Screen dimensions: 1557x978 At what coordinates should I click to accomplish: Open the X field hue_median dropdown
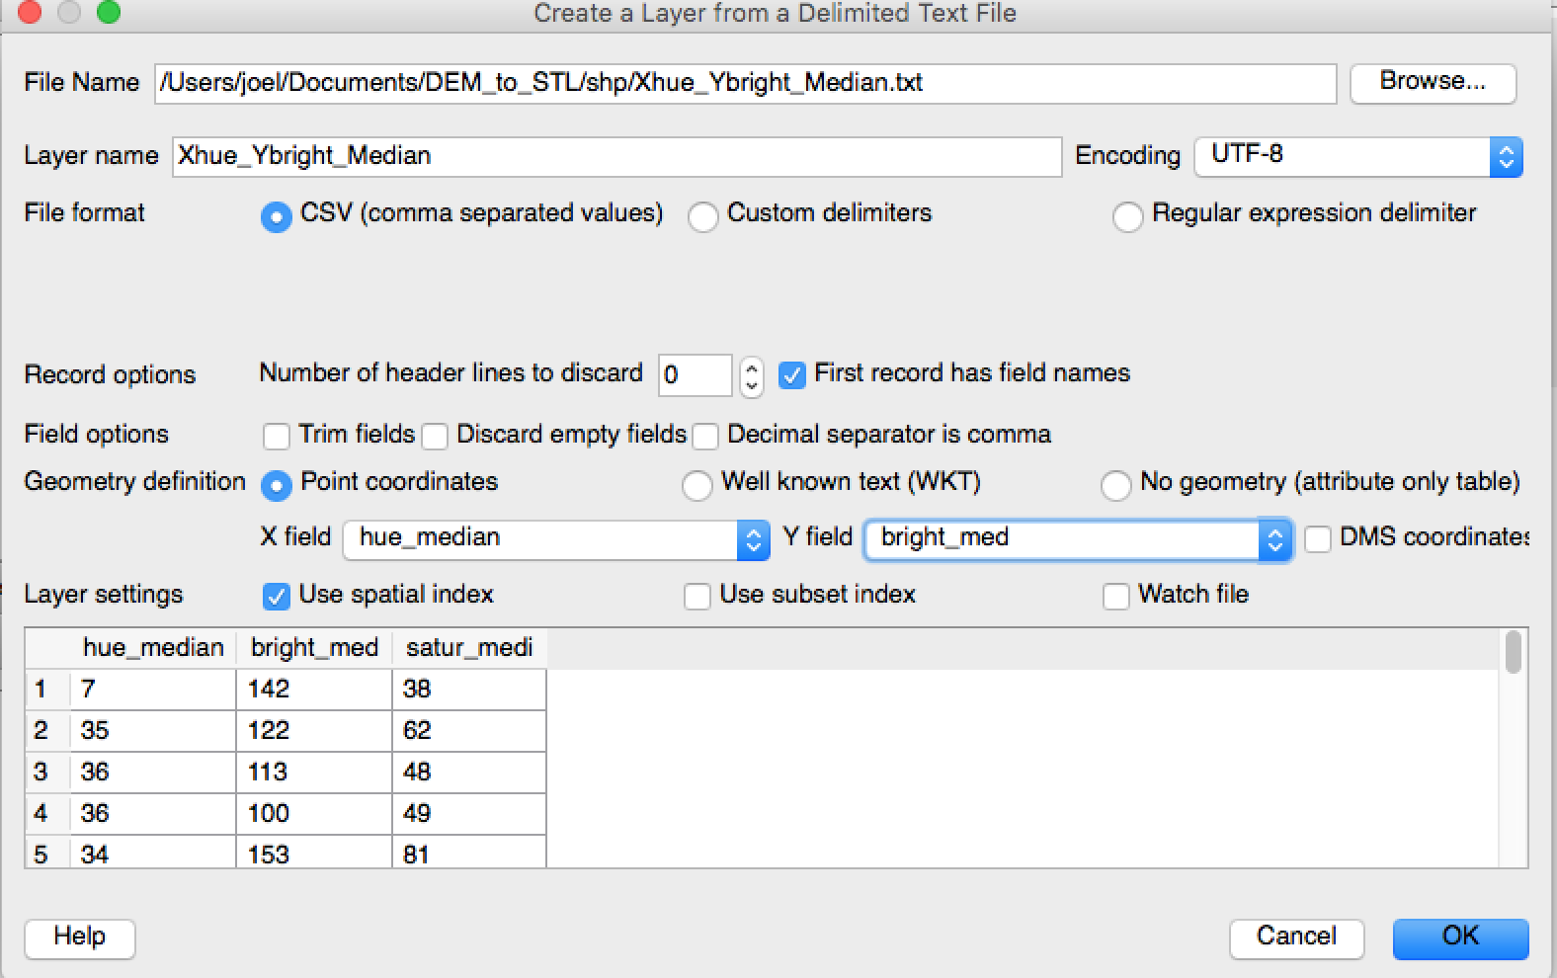[556, 539]
